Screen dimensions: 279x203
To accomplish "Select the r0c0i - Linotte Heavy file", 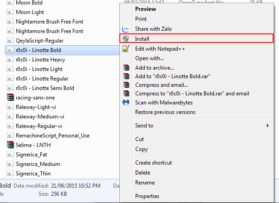I will tap(39, 60).
